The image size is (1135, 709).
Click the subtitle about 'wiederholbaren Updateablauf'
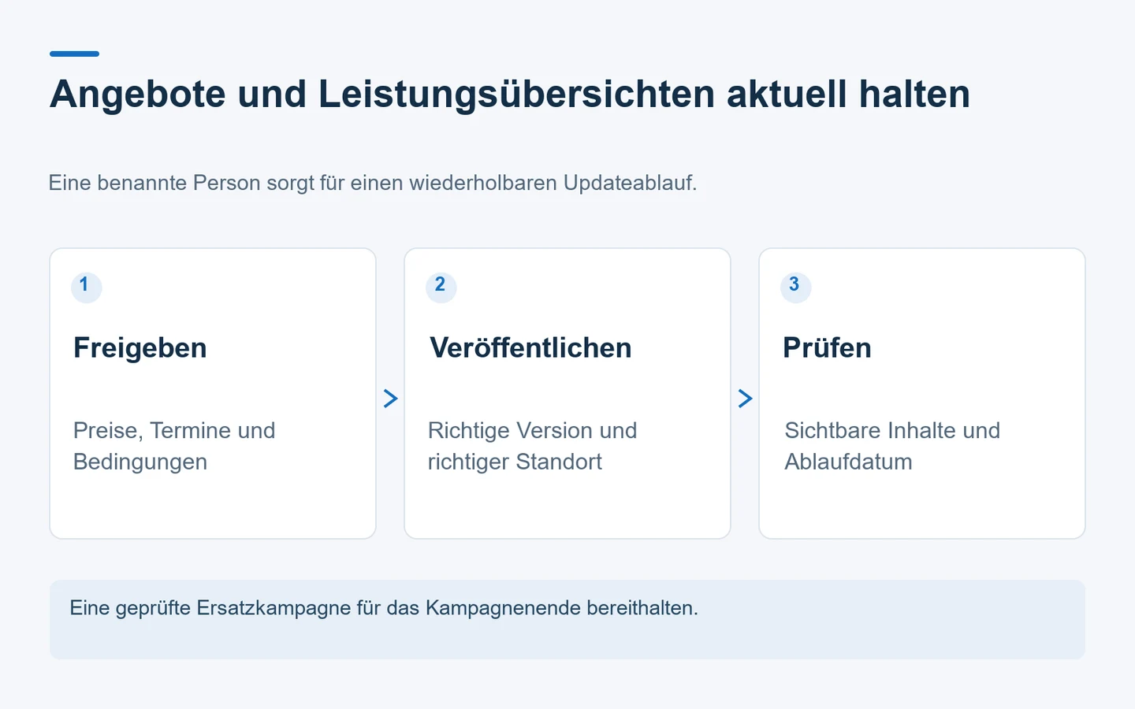[x=373, y=183]
